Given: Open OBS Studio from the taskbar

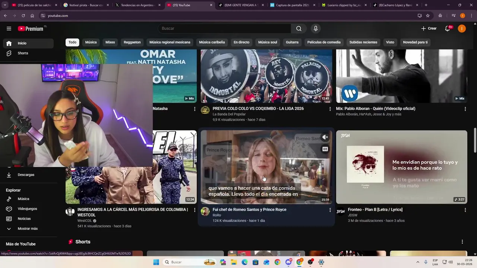Looking at the screenshot, I should tap(310, 262).
